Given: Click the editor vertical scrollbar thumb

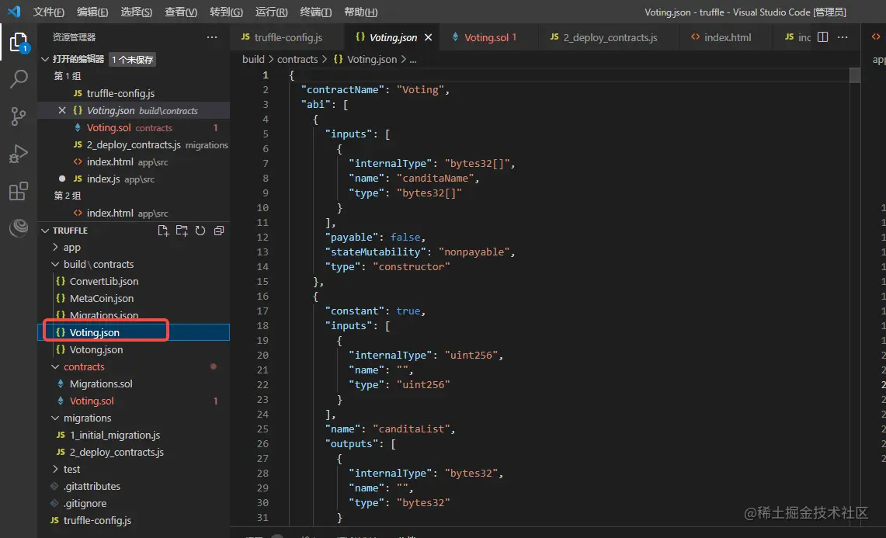Looking at the screenshot, I should tap(855, 75).
